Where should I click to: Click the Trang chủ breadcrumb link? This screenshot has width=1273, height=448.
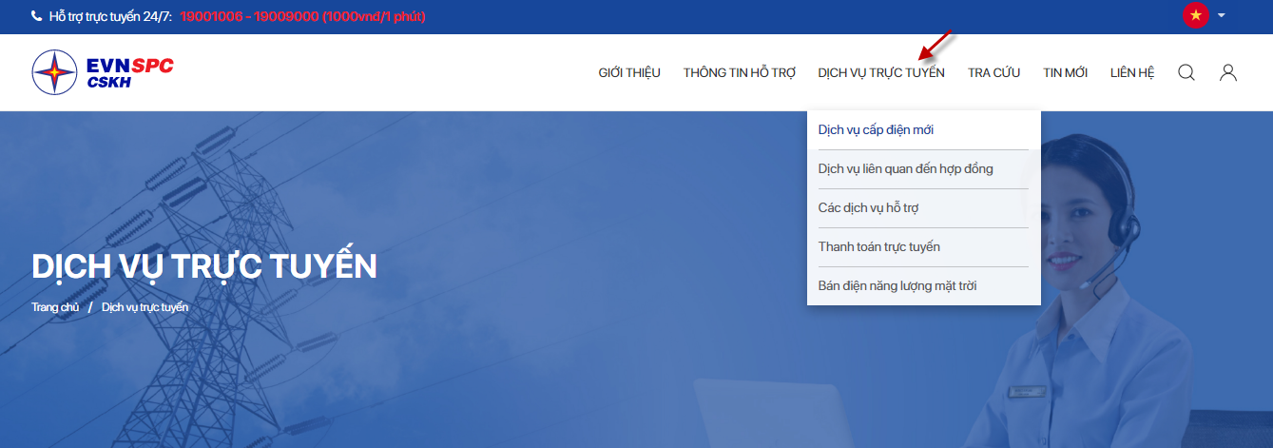[x=55, y=307]
